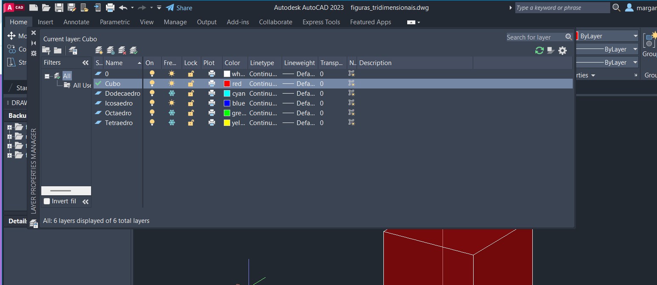Create a new layer with New Layer icon
This screenshot has height=285, width=657.
coord(99,51)
